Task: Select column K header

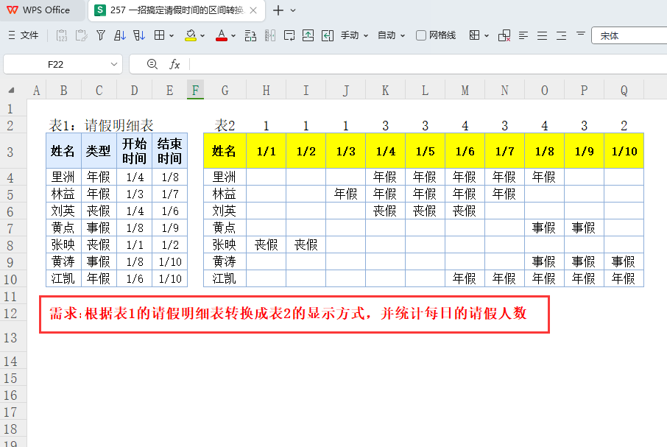Action: [x=385, y=90]
